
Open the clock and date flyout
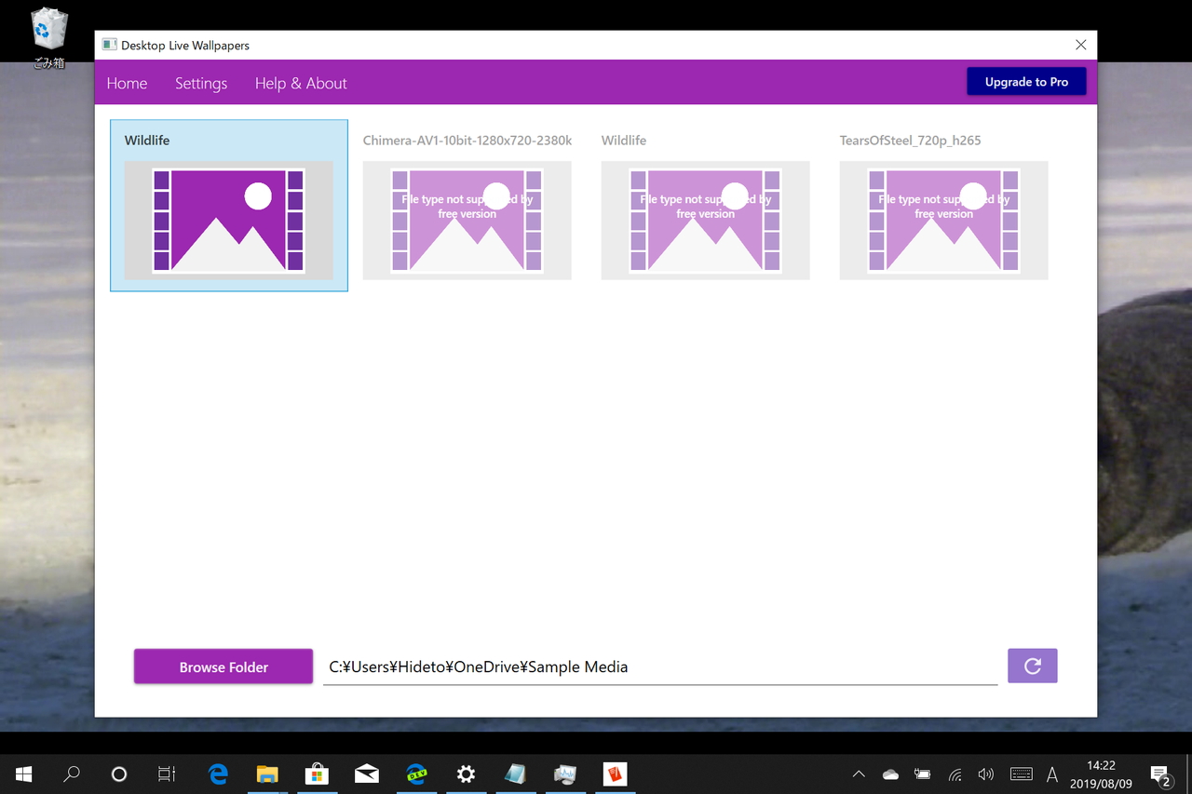[1101, 774]
